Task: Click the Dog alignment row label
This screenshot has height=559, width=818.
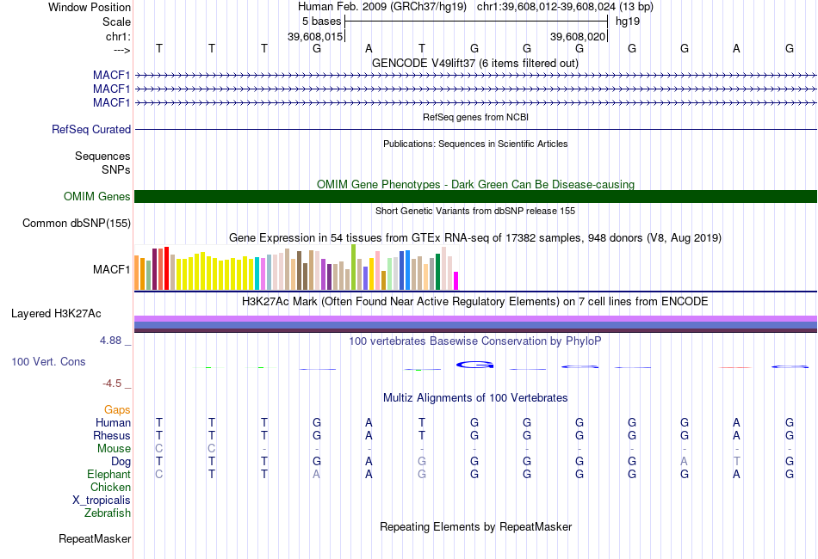Action: click(x=121, y=462)
